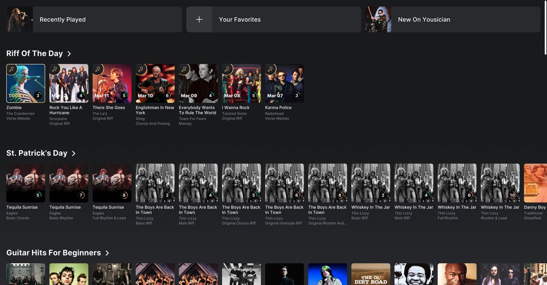
Task: Select There She Goes Mar 11 thumbnail
Action: (x=112, y=83)
